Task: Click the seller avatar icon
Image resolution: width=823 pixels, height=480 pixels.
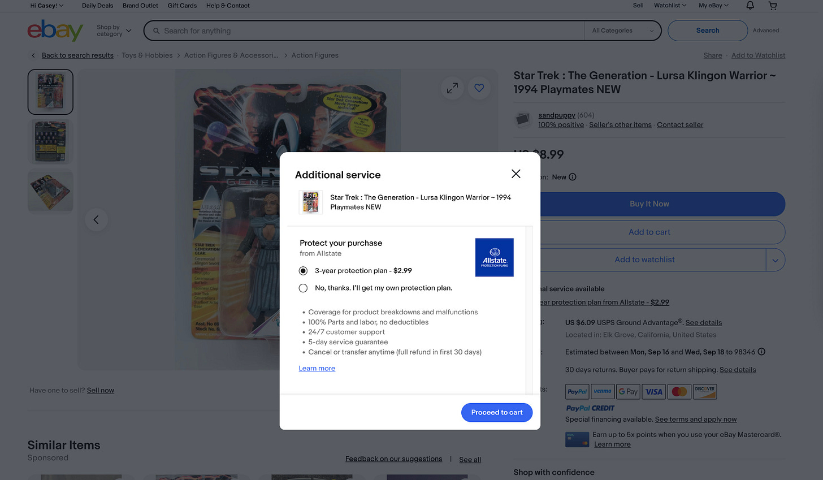Action: click(522, 120)
